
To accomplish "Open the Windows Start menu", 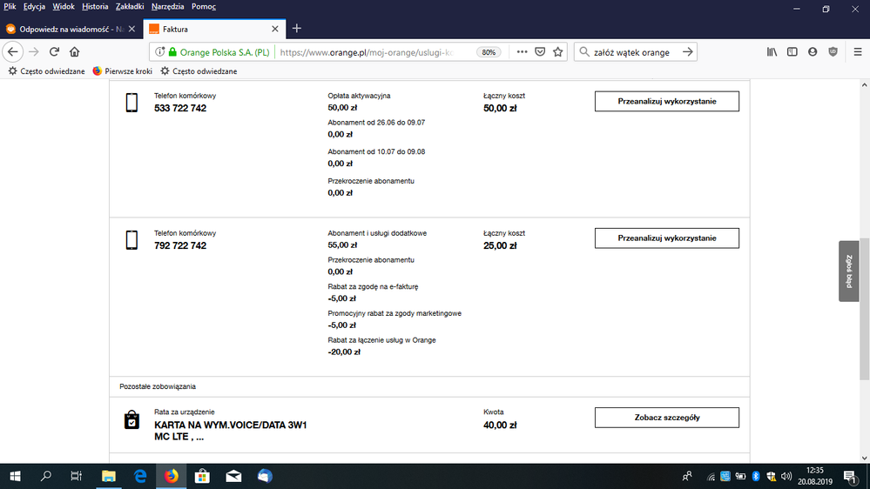I will (15, 476).
